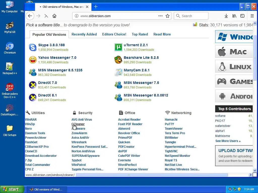Open page actions three-dots menu
Image resolution: width=258 pixels, height=193 pixels.
[x=160, y=16]
